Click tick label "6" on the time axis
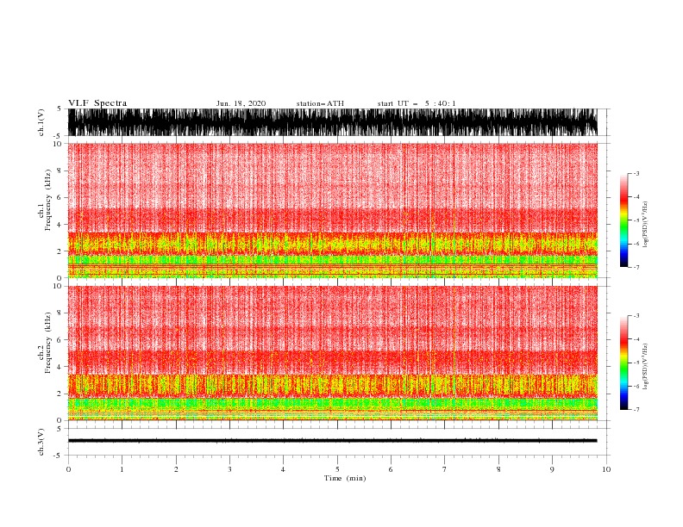Image resolution: width=683 pixels, height=527 pixels. point(391,469)
